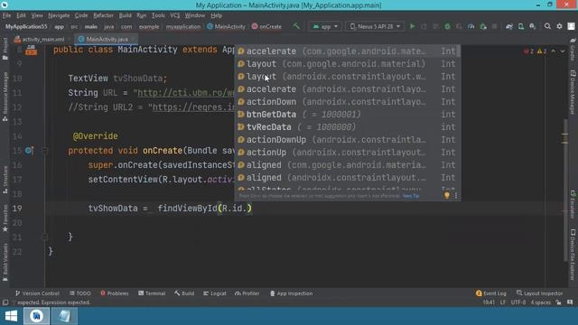The height and width of the screenshot is (325, 578).
Task: Choose btnGetData from completion list
Action: (348, 115)
